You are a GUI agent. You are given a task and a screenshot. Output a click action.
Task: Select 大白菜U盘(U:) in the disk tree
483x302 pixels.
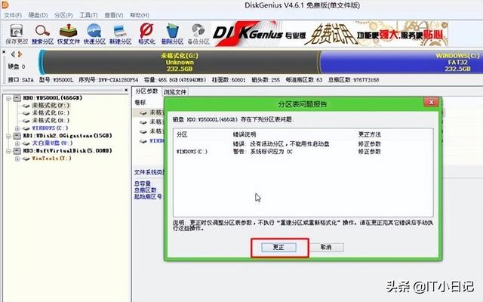[x=52, y=143]
